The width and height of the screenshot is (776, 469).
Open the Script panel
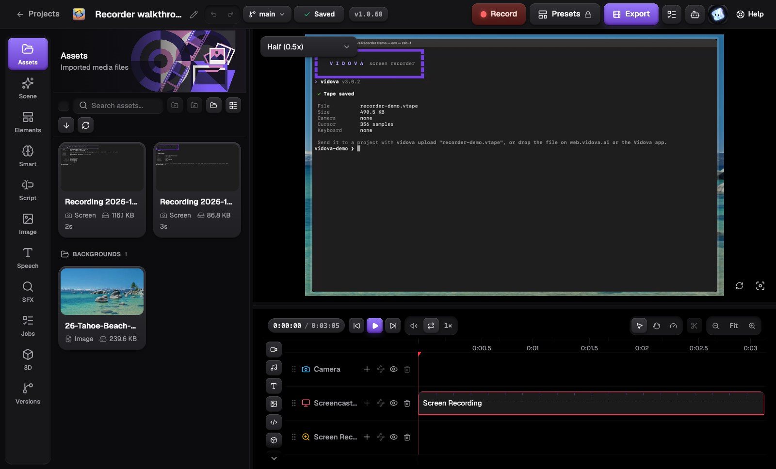point(28,190)
